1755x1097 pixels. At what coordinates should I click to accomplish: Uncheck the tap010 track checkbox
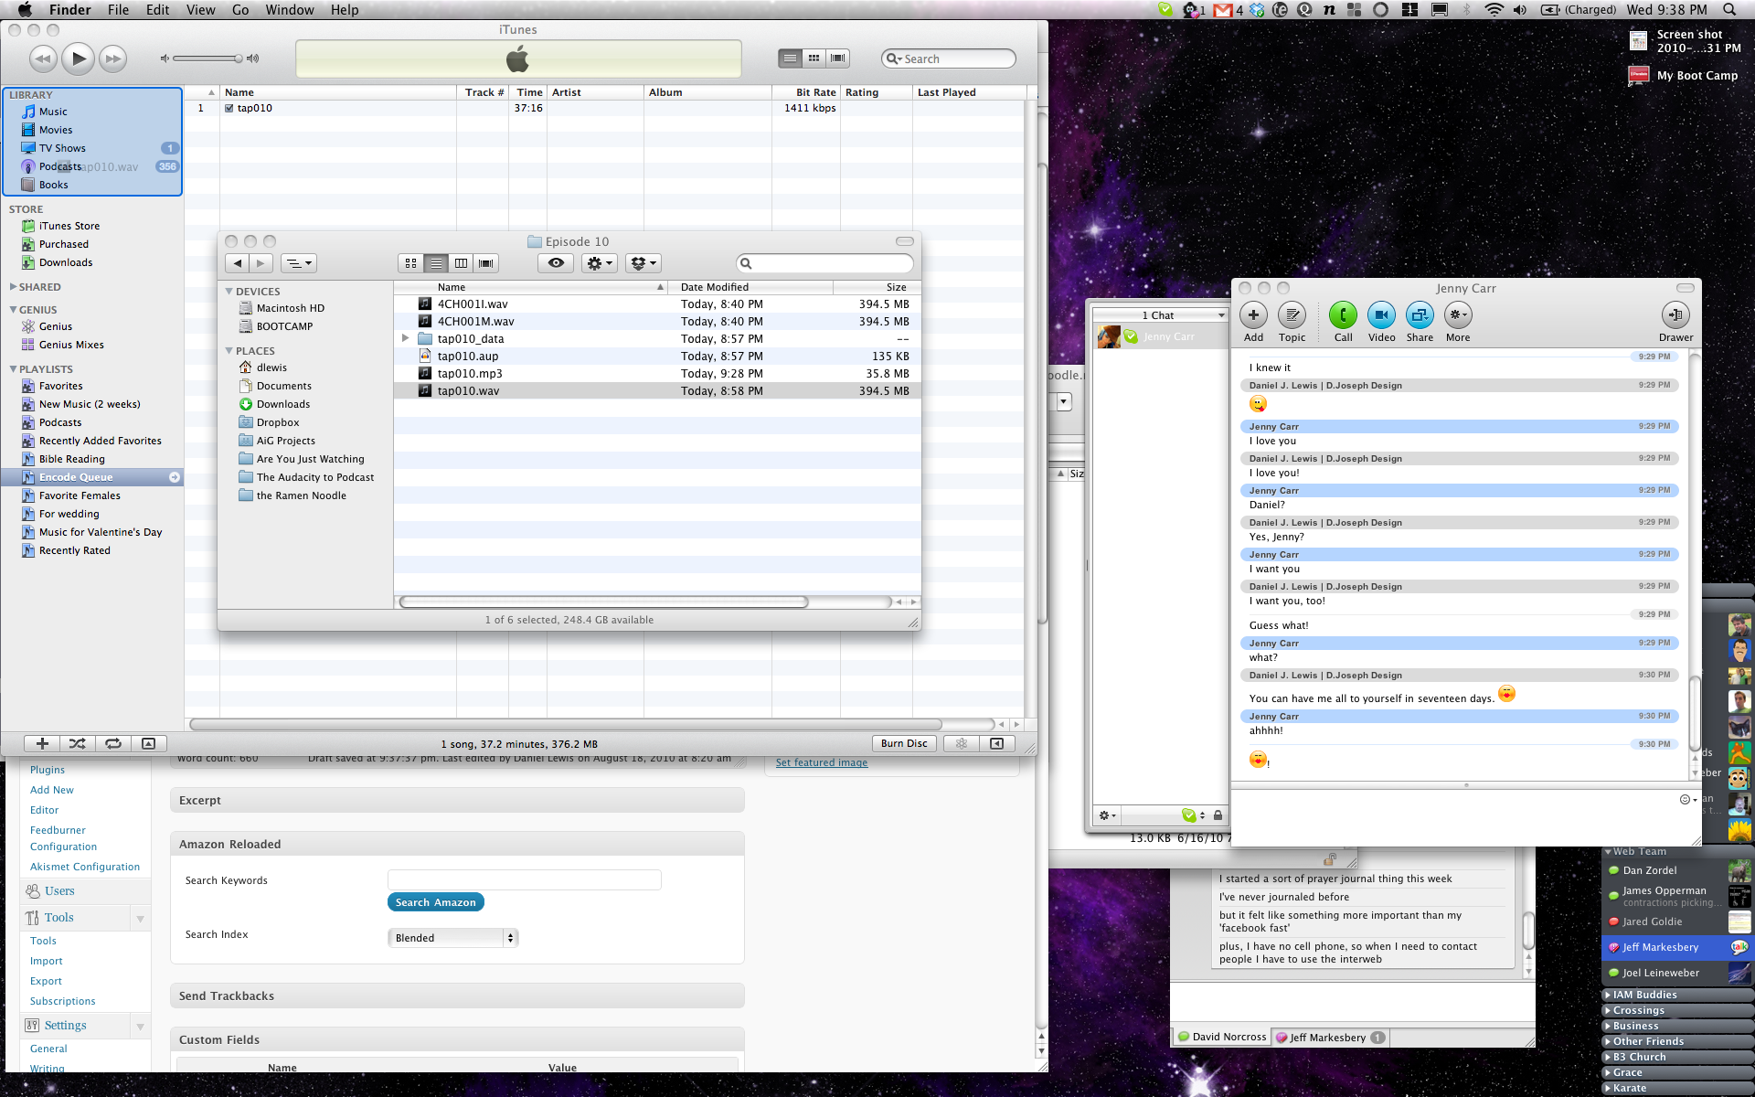click(229, 108)
